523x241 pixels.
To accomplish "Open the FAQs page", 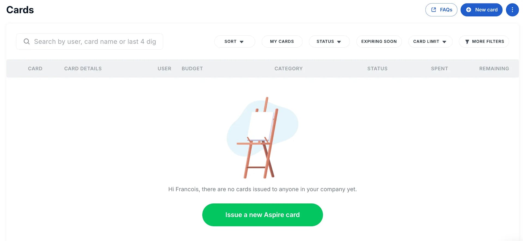I will pyautogui.click(x=441, y=10).
